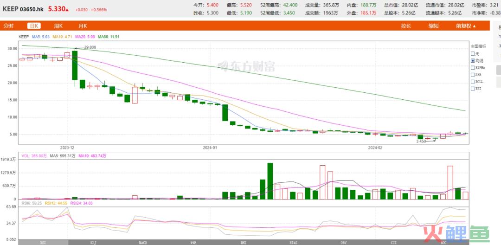Toggle the 均线 moving average checkbox
501x245 pixels.
pos(473,60)
